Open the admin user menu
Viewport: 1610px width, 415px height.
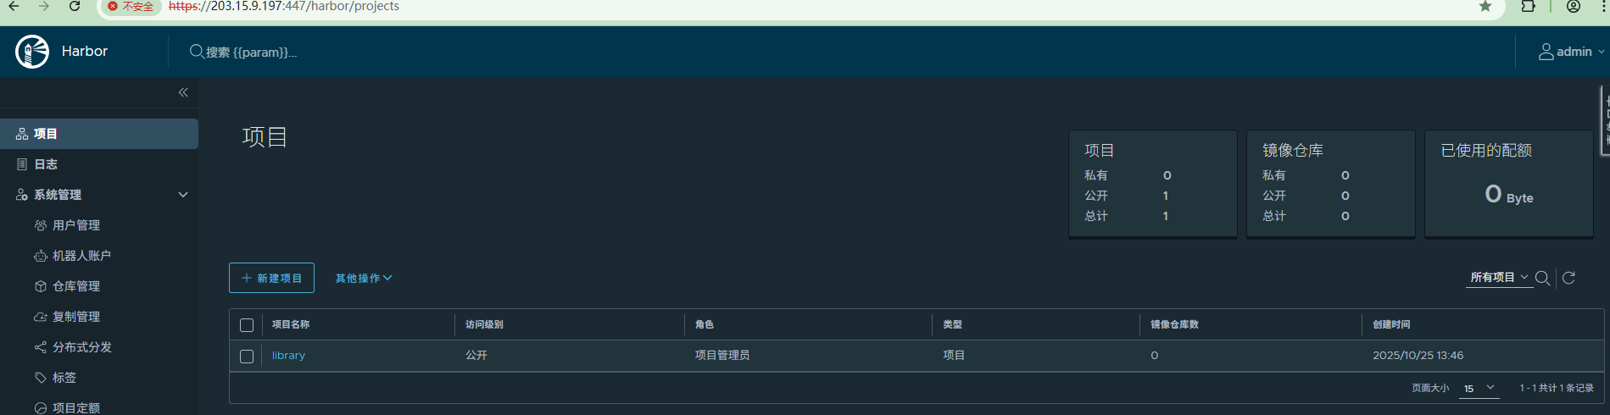1571,52
